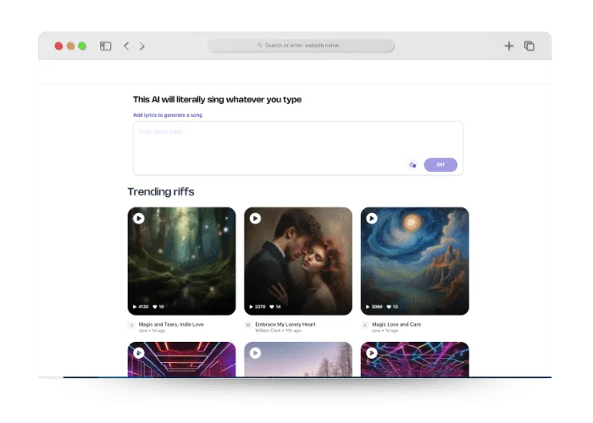Click the Trending riffs heading

[161, 191]
